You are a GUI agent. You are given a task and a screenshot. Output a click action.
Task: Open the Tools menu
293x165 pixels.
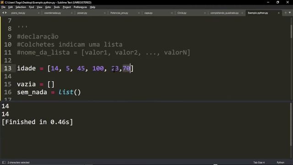(57, 7)
